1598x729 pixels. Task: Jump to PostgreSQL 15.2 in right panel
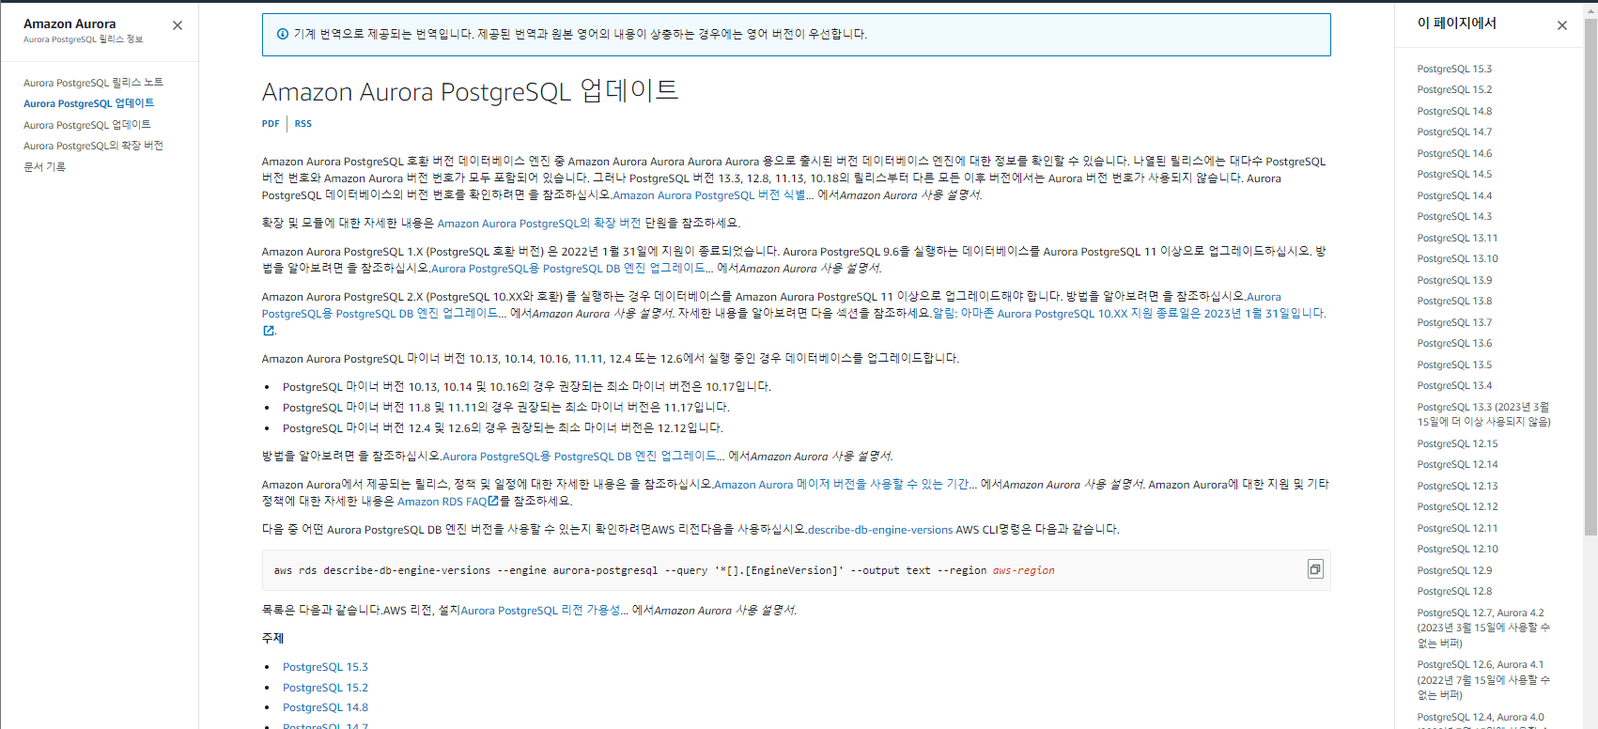point(1454,89)
